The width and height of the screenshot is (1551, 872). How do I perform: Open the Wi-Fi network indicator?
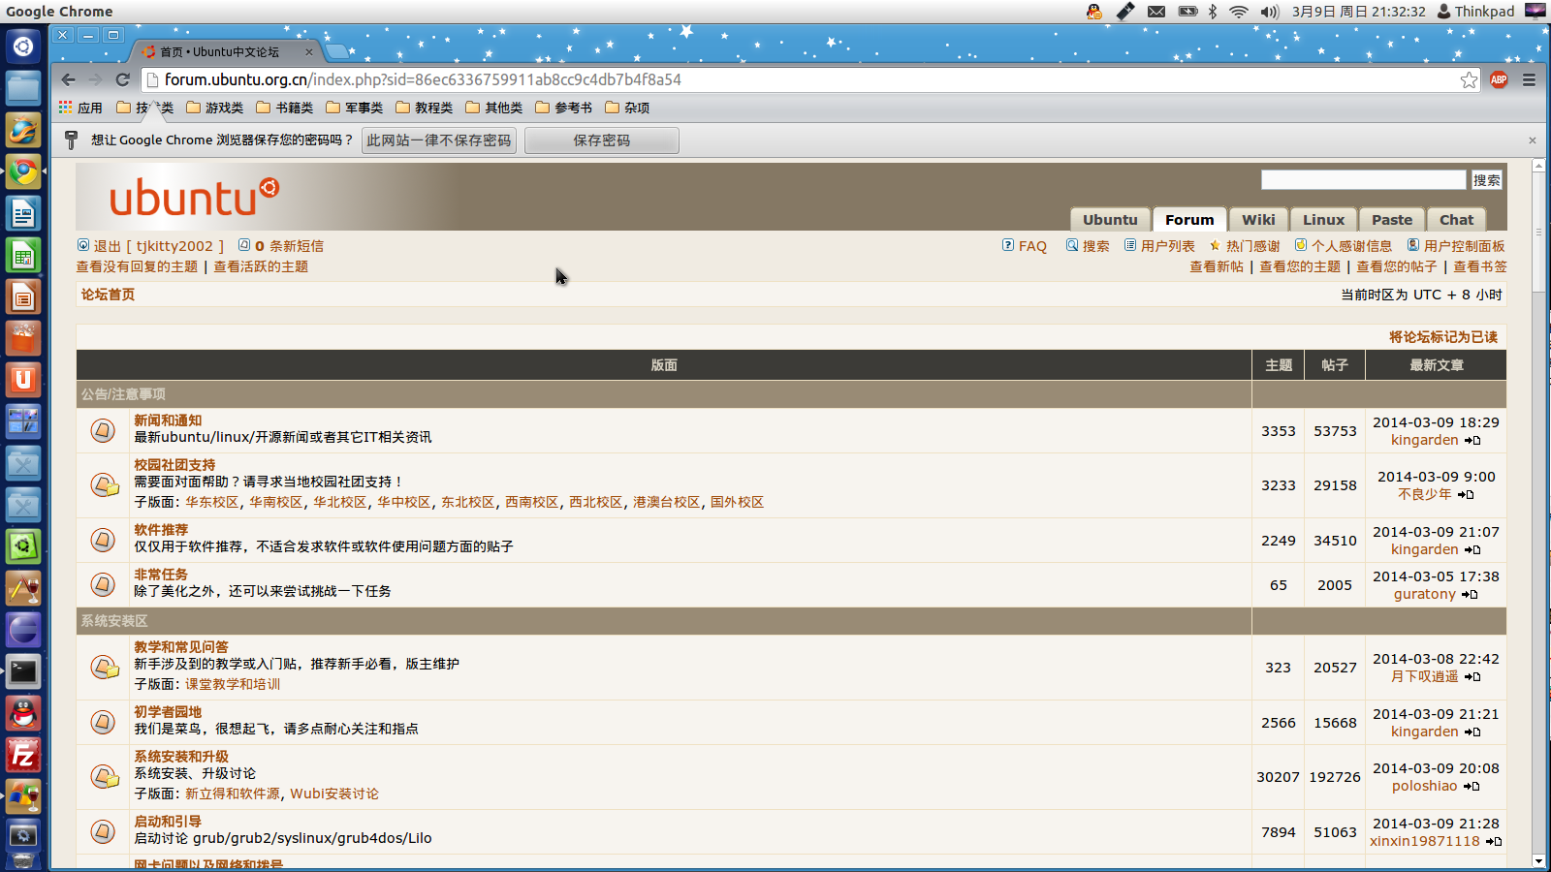1239,12
